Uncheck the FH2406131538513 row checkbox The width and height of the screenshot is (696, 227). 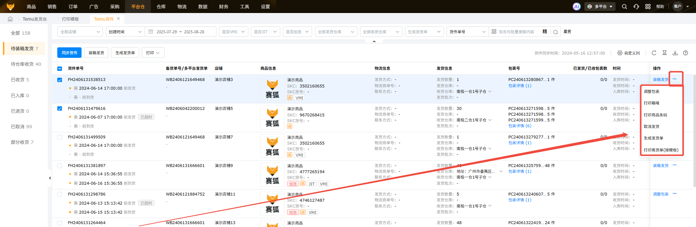click(60, 80)
